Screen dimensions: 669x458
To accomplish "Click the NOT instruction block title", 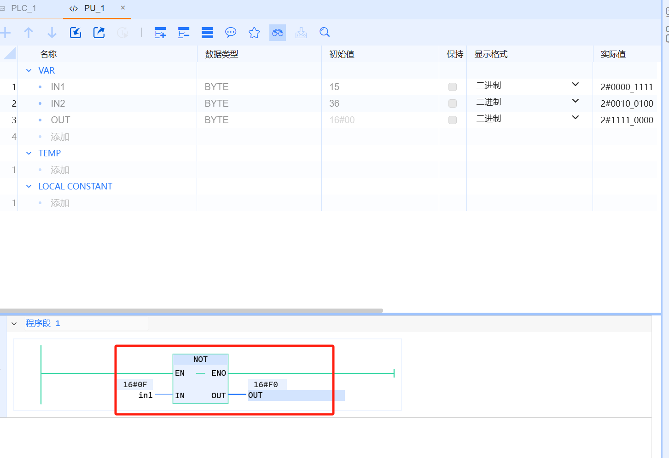I will coord(200,359).
